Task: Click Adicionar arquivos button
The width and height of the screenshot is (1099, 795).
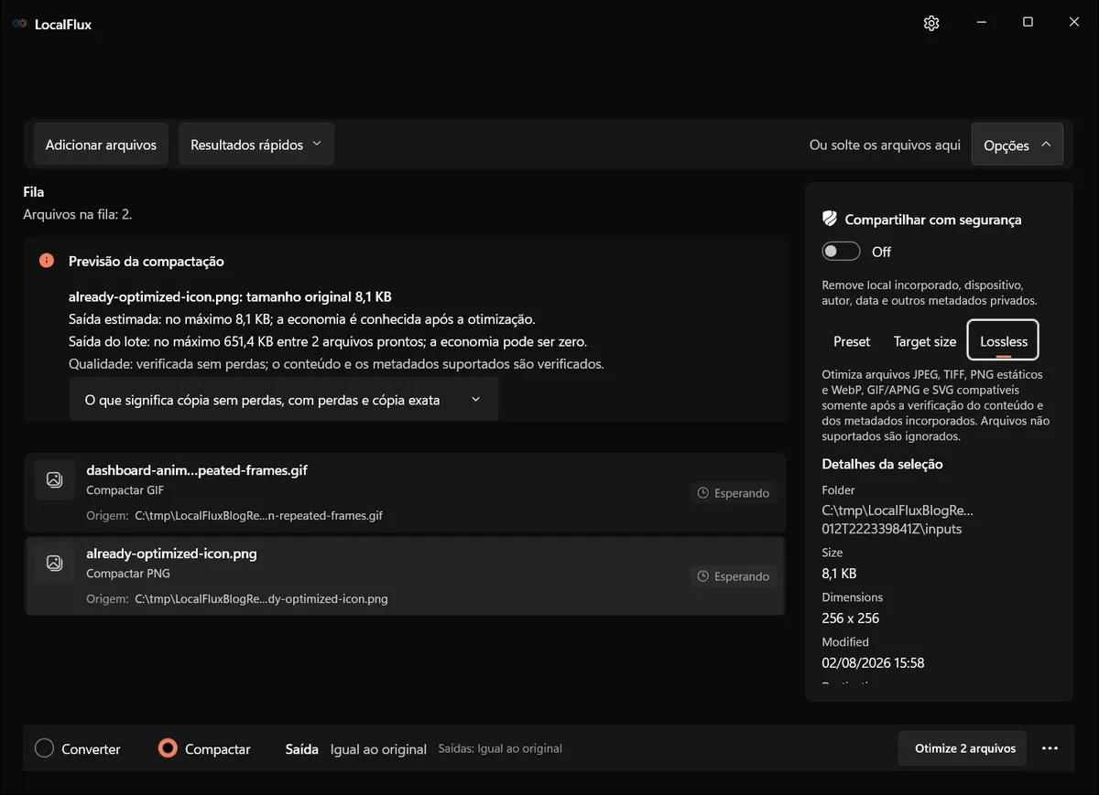Action: click(101, 145)
